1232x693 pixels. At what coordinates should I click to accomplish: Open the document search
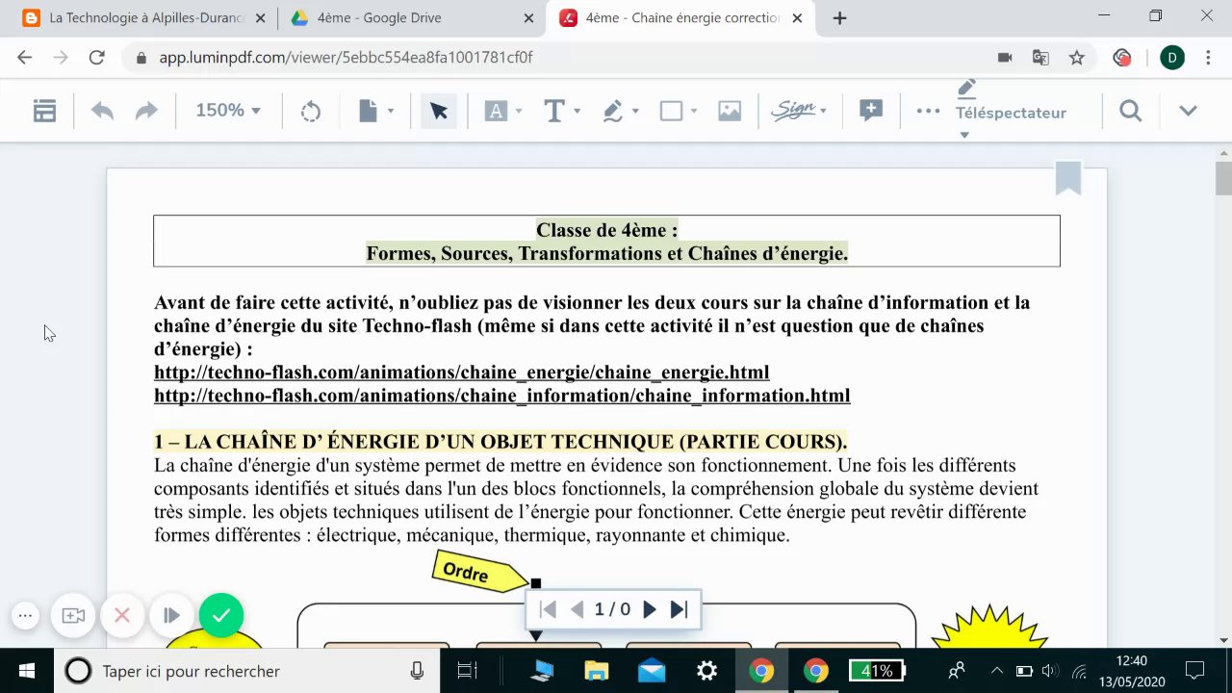coord(1131,112)
